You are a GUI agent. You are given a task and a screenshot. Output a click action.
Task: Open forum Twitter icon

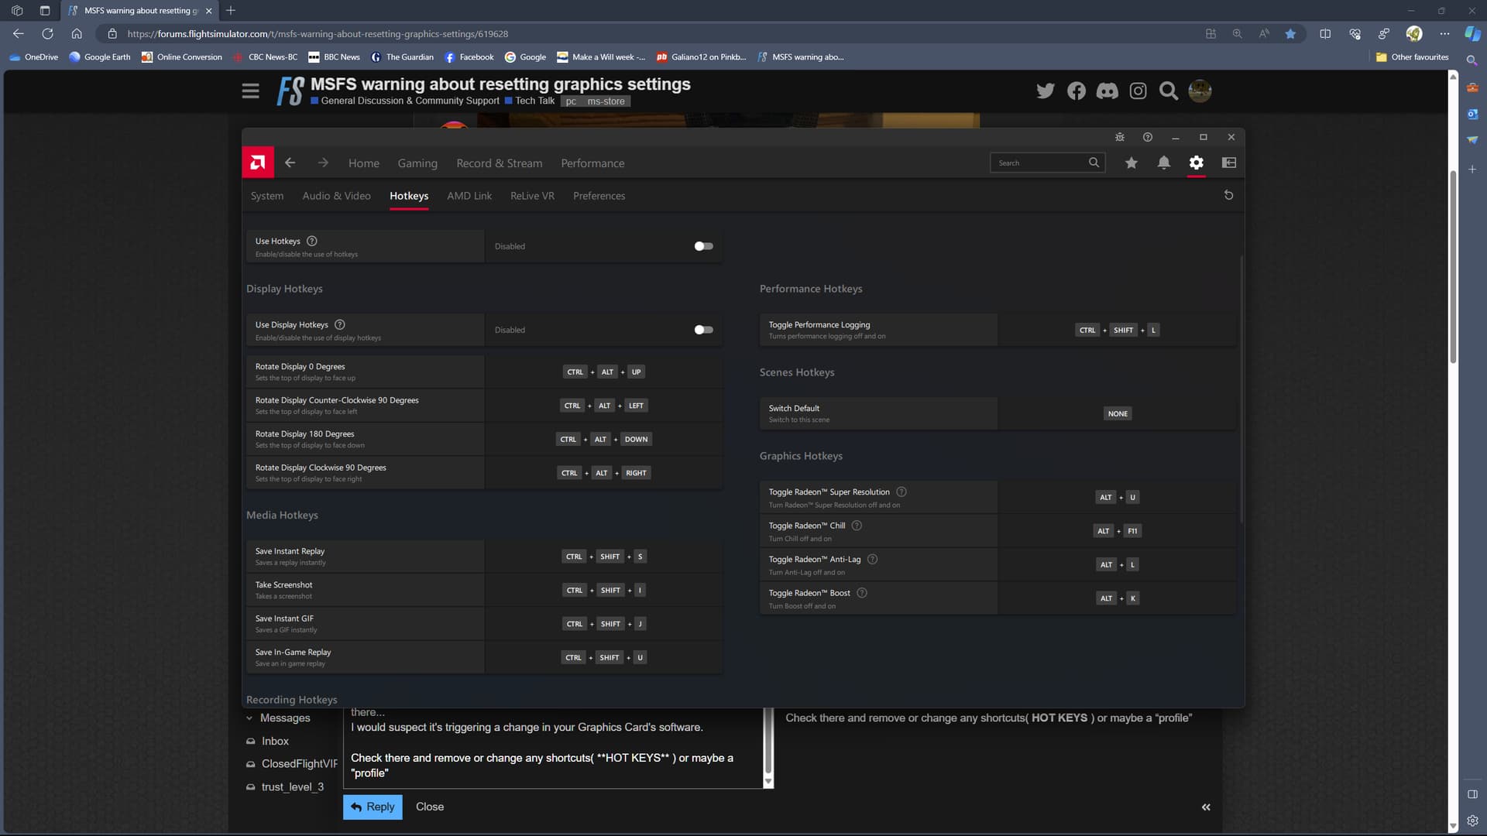(1046, 91)
